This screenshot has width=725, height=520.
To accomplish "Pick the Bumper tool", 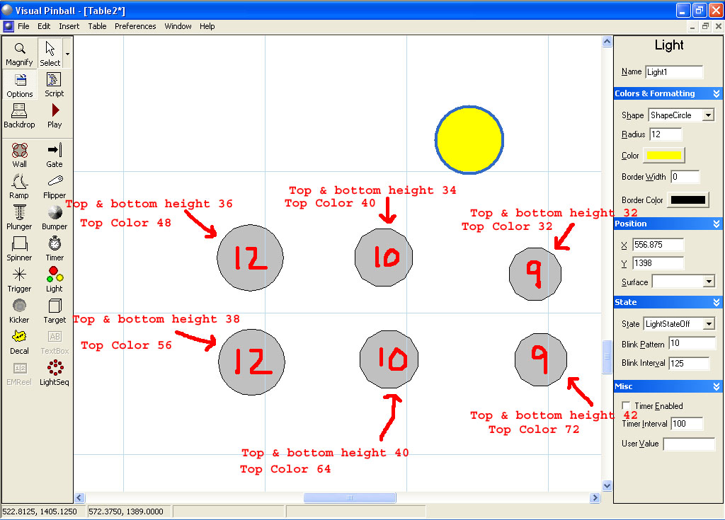I will tap(55, 217).
